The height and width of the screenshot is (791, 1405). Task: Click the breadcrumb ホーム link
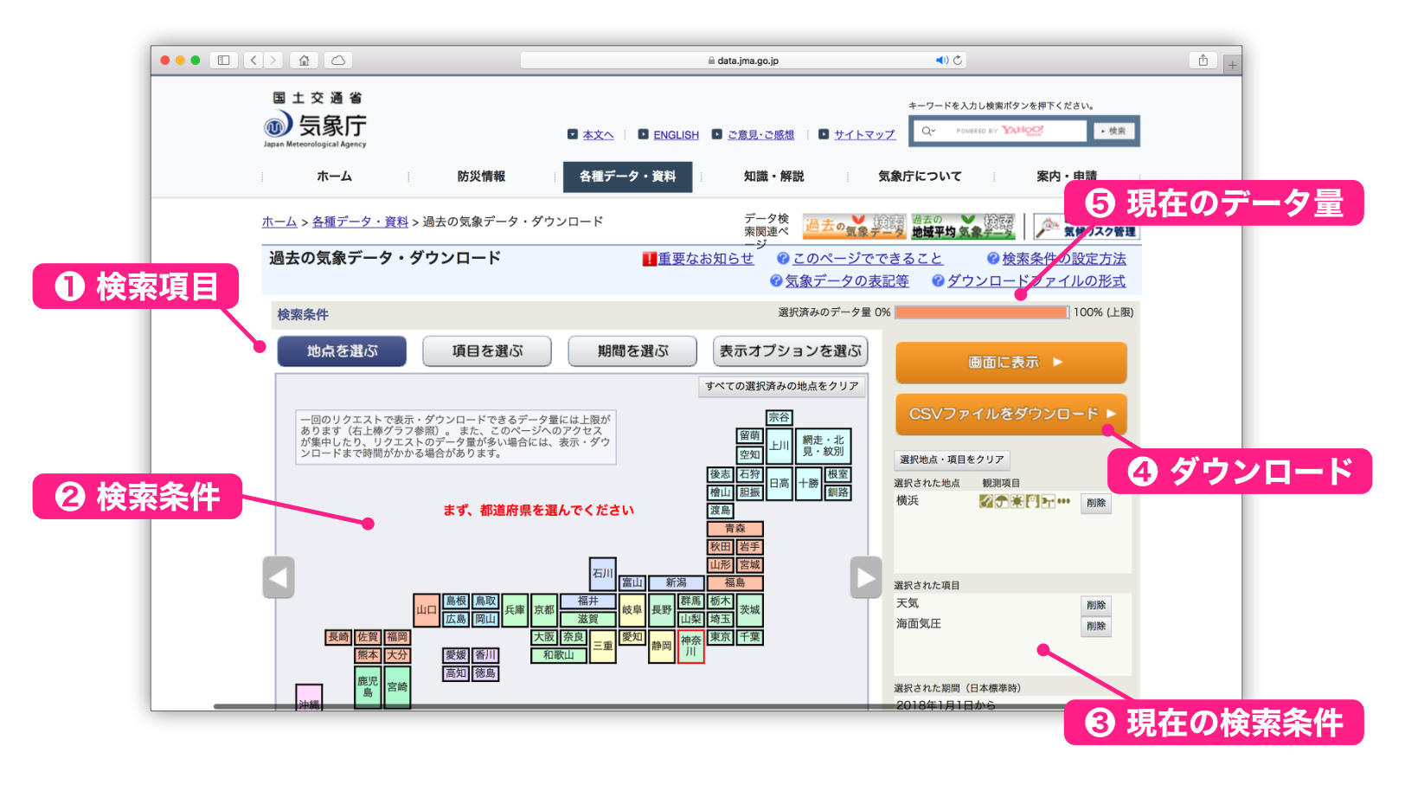[x=279, y=222]
